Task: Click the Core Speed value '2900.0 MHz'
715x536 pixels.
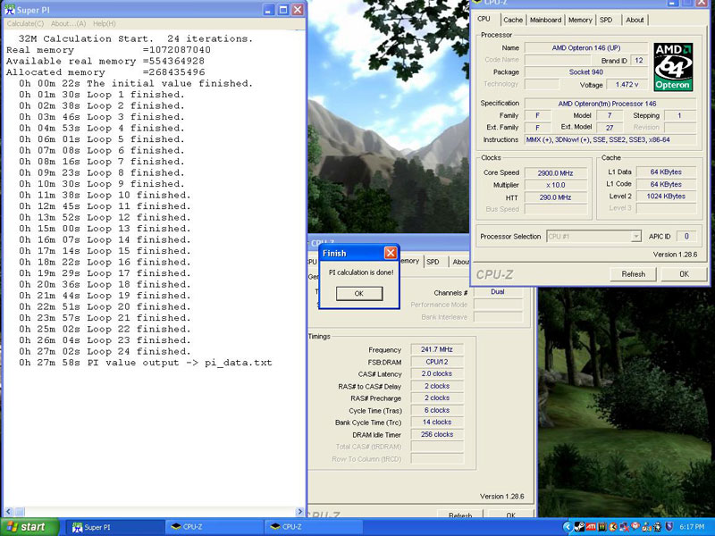Action: (555, 173)
